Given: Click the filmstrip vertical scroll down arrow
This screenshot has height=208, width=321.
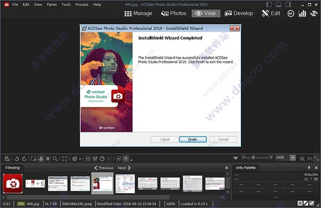Looking at the screenshot, I should coord(228,192).
